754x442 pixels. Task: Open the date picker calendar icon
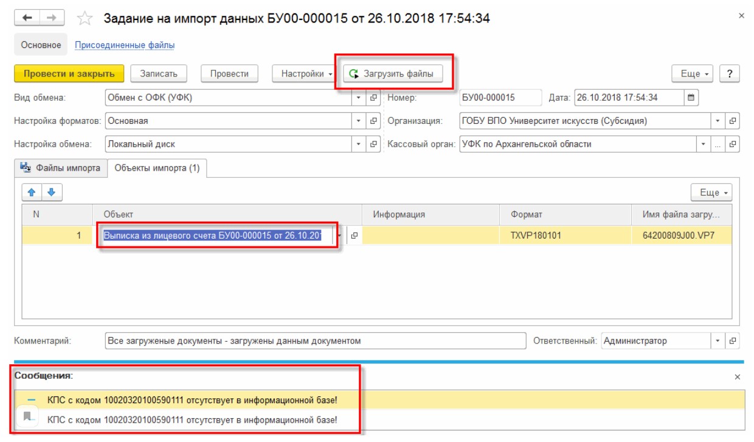[x=691, y=97]
